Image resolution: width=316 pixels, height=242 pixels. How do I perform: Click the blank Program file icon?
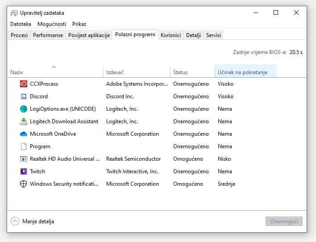click(24, 146)
